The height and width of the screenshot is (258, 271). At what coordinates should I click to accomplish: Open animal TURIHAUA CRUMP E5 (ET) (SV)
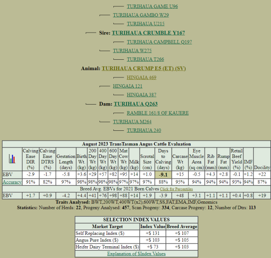click(144, 68)
